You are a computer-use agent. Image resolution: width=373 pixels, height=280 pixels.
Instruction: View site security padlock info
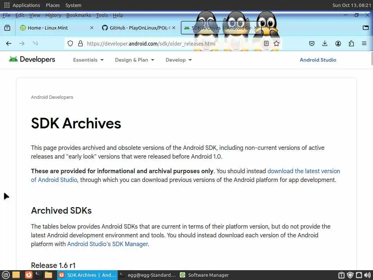[x=81, y=43]
